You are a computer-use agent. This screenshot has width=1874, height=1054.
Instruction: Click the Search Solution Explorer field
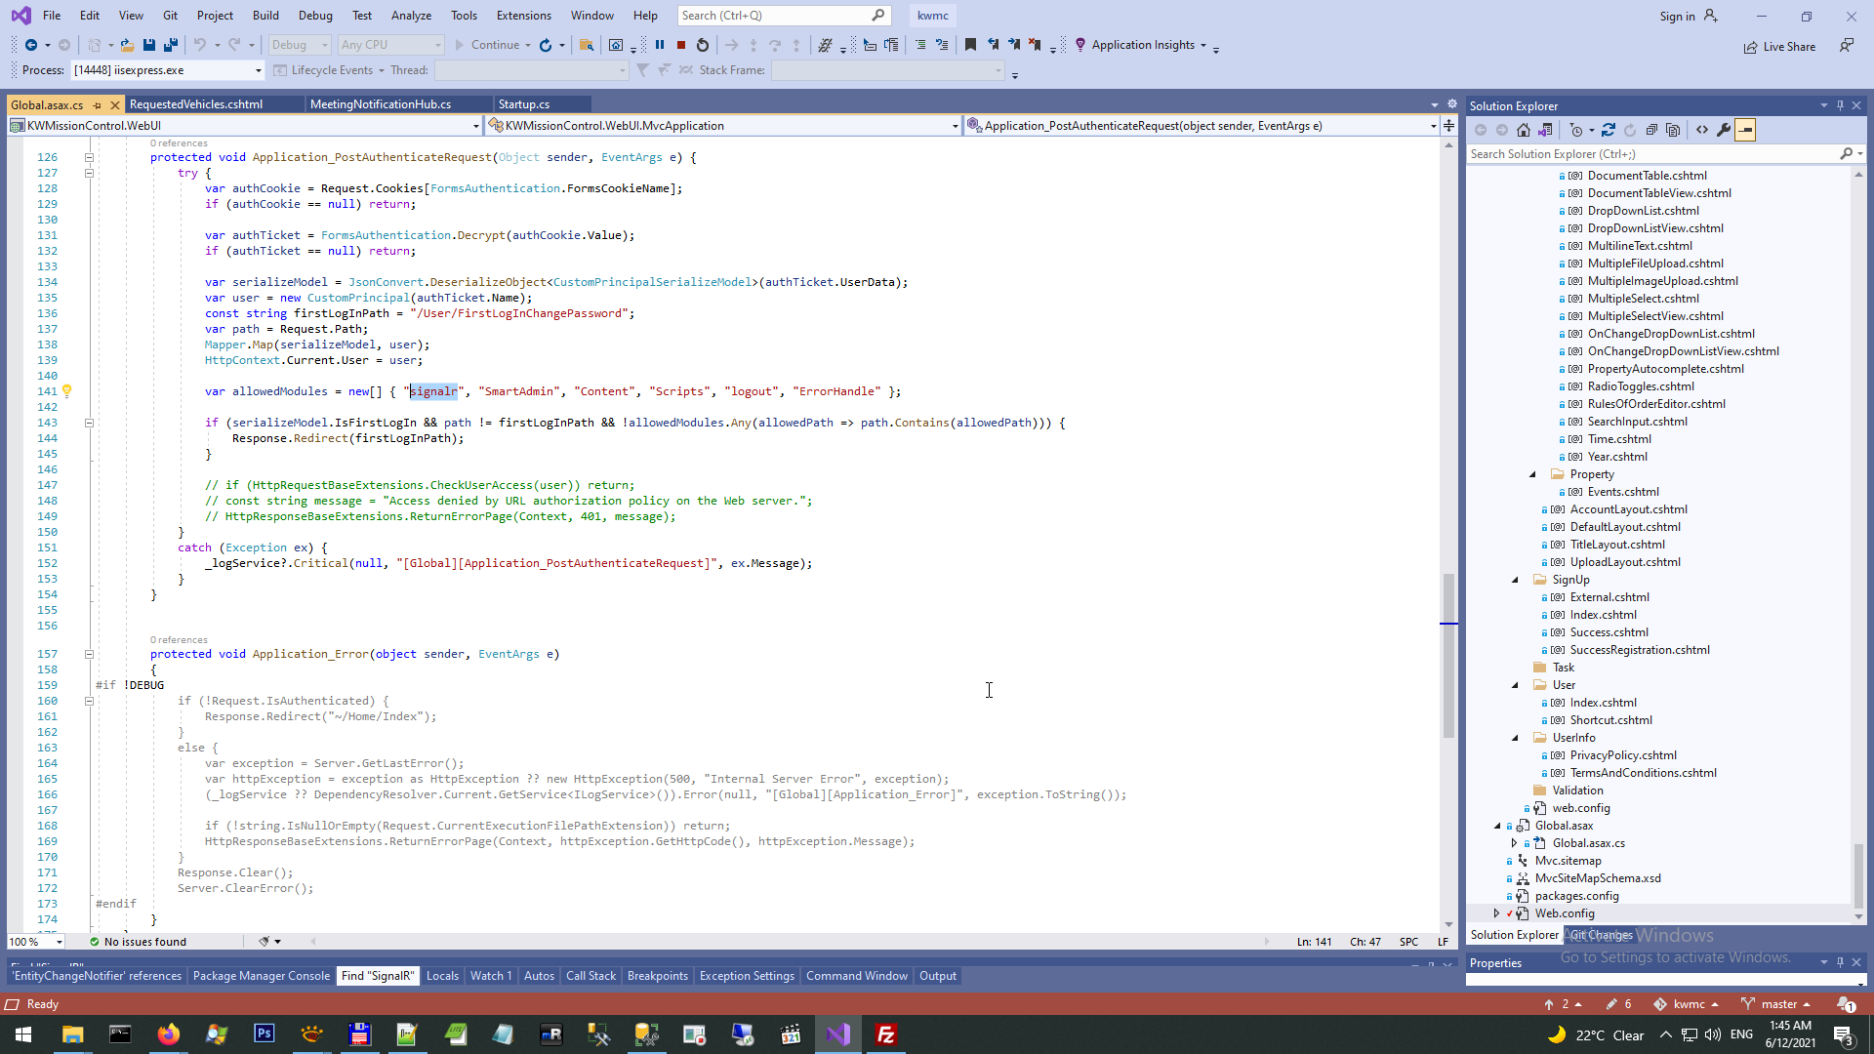[x=1650, y=154]
